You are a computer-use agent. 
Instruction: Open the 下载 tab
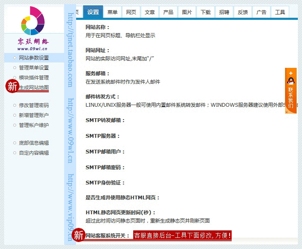click(206, 12)
